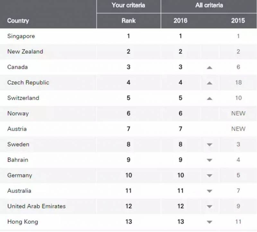Click the down arrow in Hong Kong's row

coord(210,222)
